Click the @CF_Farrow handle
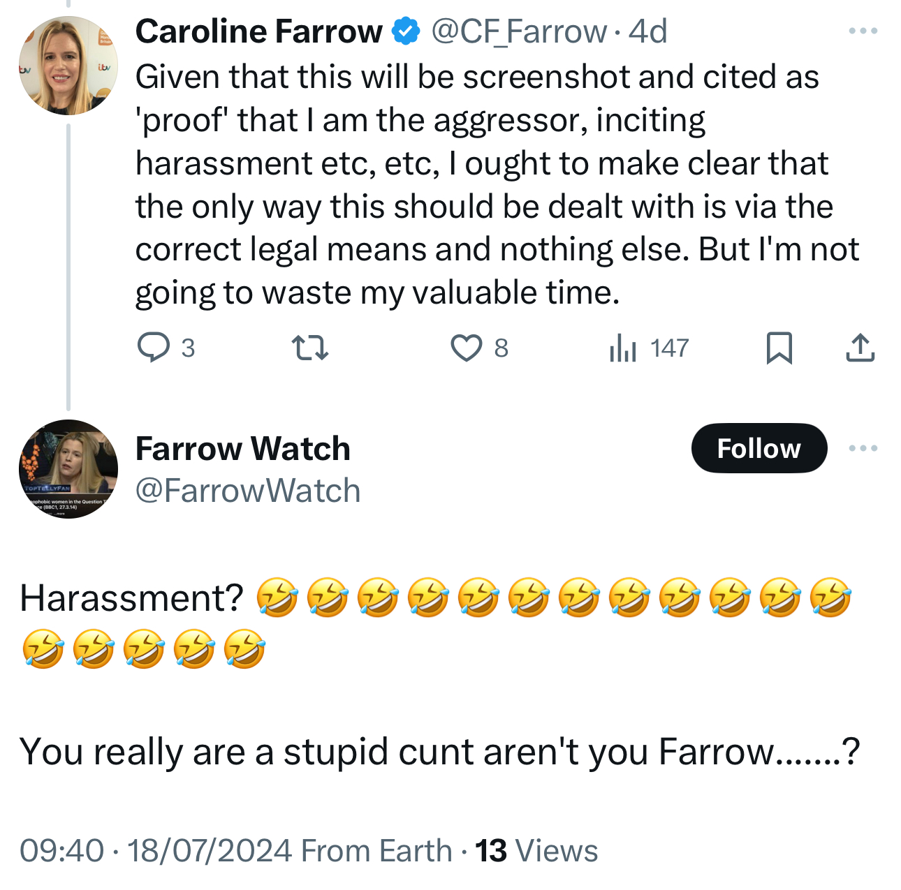Screen dimensions: 901x890 (519, 31)
